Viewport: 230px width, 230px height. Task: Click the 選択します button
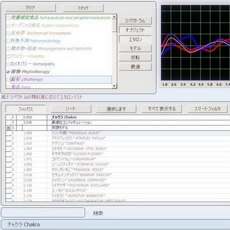tap(116, 109)
